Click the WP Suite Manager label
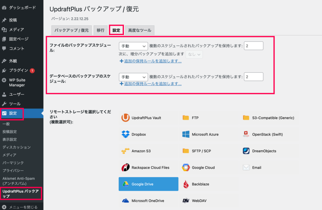This screenshot has height=210, width=322. (x=17, y=83)
